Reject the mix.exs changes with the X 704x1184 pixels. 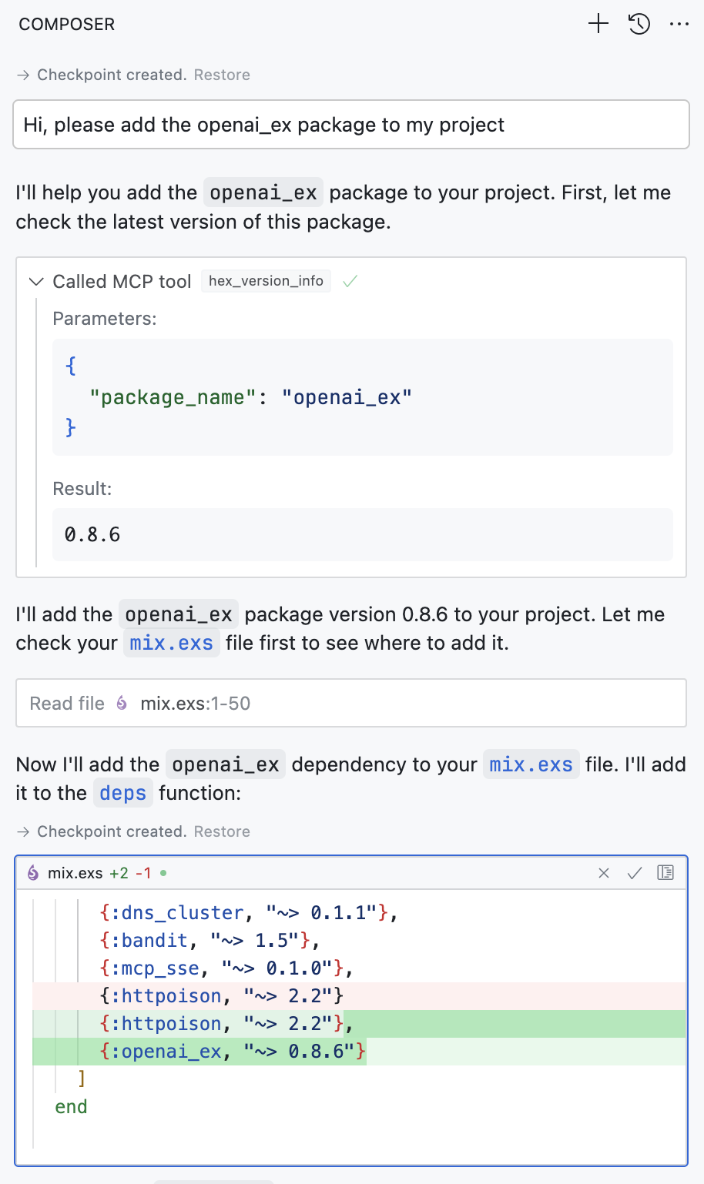click(x=603, y=873)
